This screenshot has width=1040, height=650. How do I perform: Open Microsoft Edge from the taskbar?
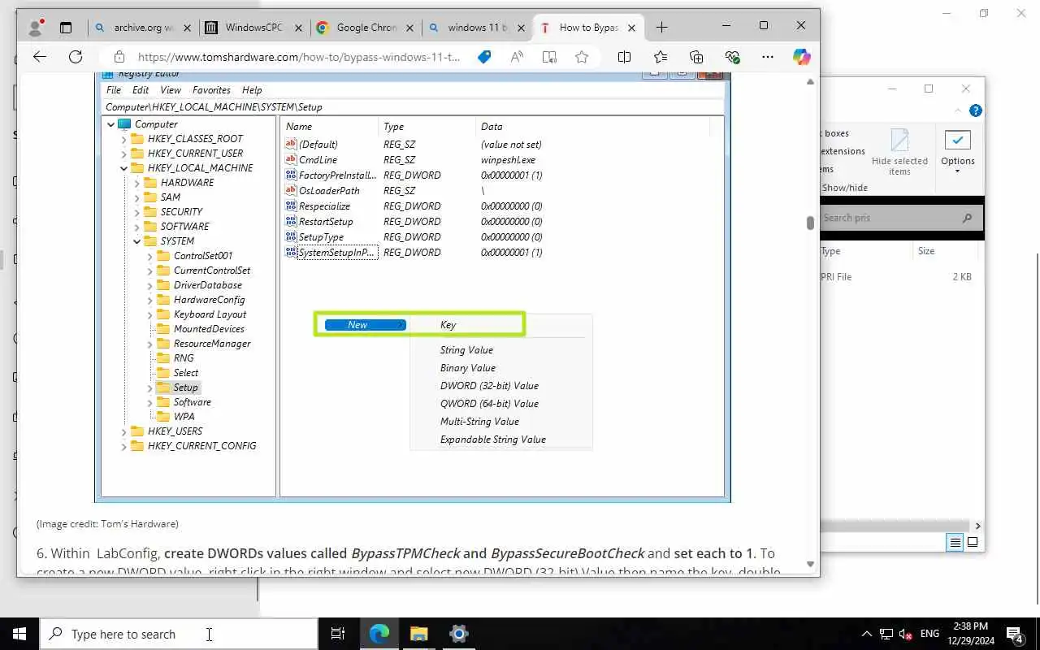click(x=379, y=634)
